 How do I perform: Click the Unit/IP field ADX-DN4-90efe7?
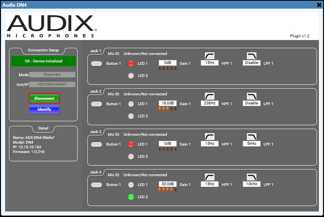[x=52, y=84]
